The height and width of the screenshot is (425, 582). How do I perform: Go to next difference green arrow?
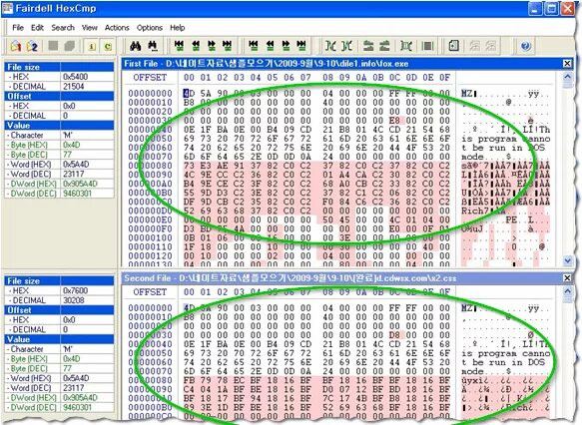pos(212,46)
